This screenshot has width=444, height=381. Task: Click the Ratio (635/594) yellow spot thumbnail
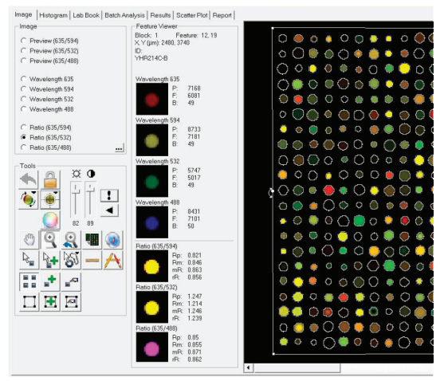pos(152,266)
